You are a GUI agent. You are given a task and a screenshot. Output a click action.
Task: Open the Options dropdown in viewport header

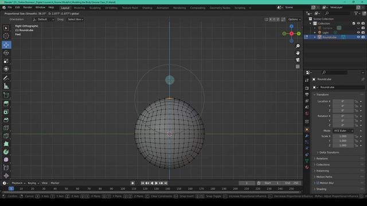(294, 19)
